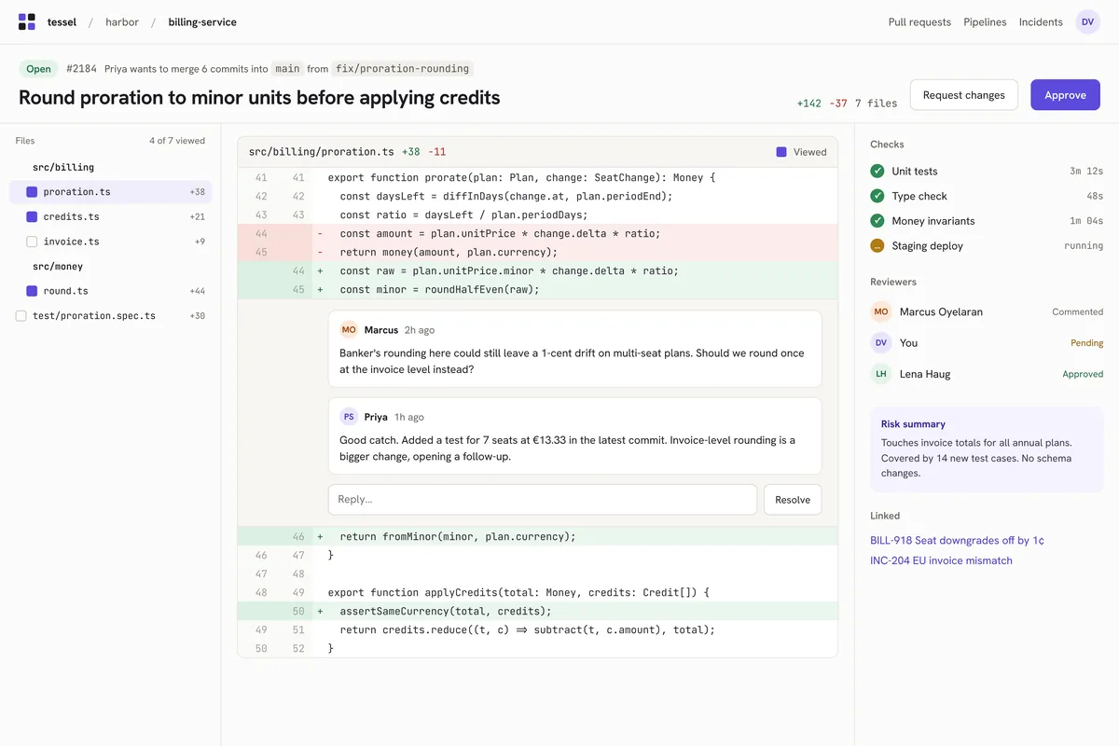
Task: Go to billing-service breadcrumb
Action: pyautogui.click(x=202, y=22)
